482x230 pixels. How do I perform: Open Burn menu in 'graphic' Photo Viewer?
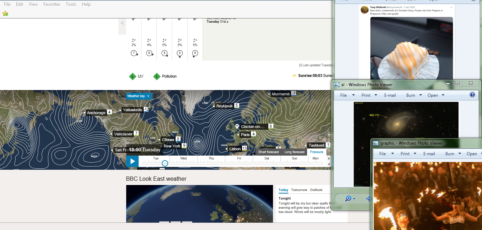[450, 154]
